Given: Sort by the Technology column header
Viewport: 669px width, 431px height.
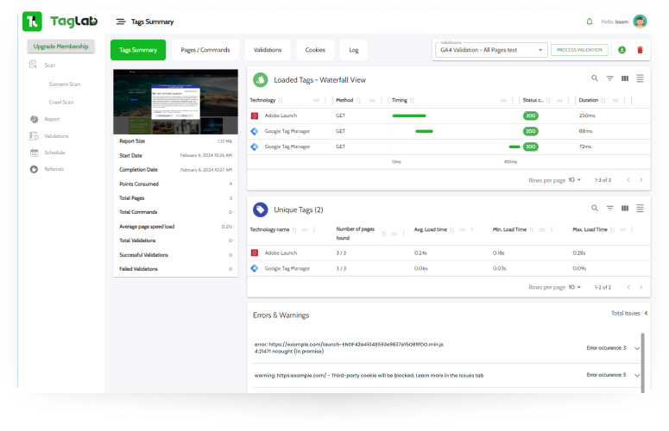Looking at the screenshot, I should [262, 101].
